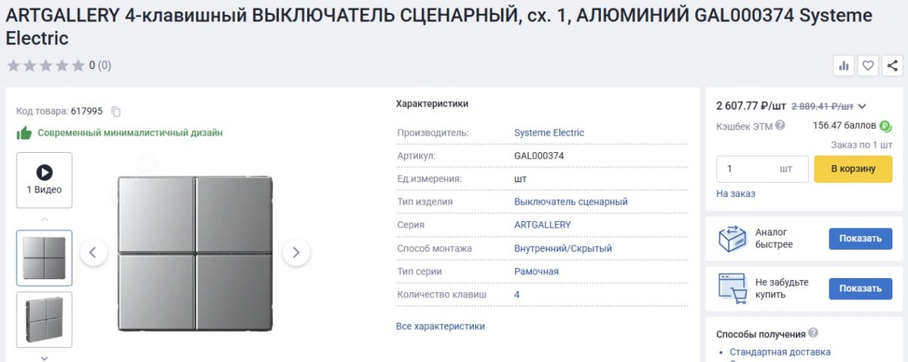Show next product image with right arrow
Viewport: 908px width, 362px height.
(x=296, y=252)
